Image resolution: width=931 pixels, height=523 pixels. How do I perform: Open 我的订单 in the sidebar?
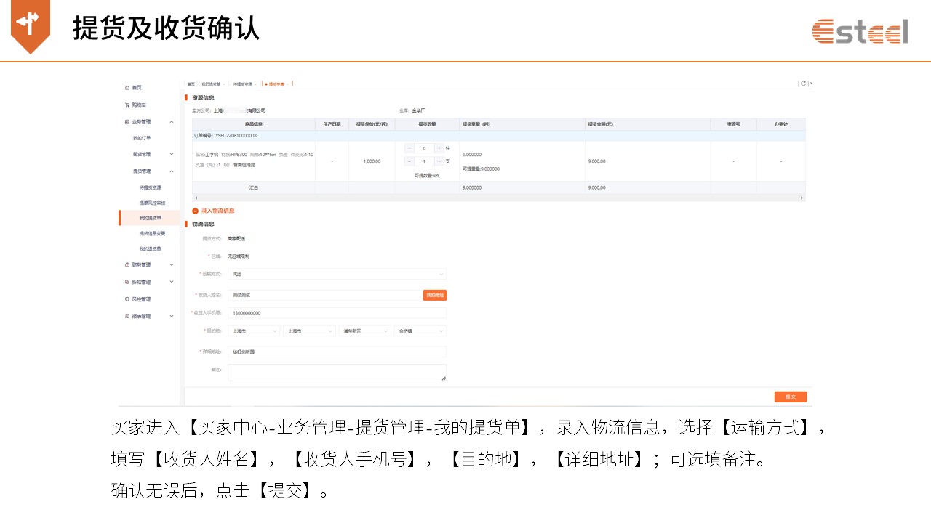(142, 138)
